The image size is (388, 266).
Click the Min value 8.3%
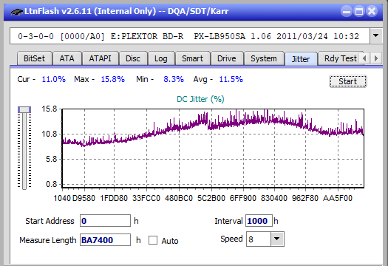point(174,79)
